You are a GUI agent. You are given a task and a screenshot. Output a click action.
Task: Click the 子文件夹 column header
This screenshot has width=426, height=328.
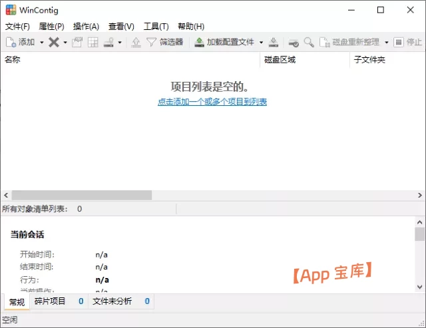pyautogui.click(x=387, y=59)
